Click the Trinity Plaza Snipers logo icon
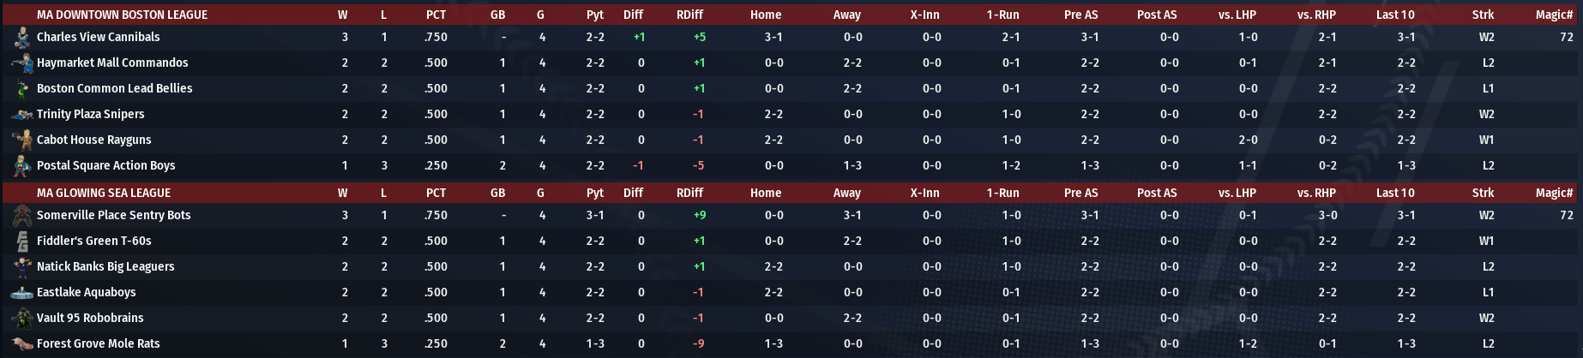Image resolution: width=1583 pixels, height=358 pixels. [x=22, y=115]
